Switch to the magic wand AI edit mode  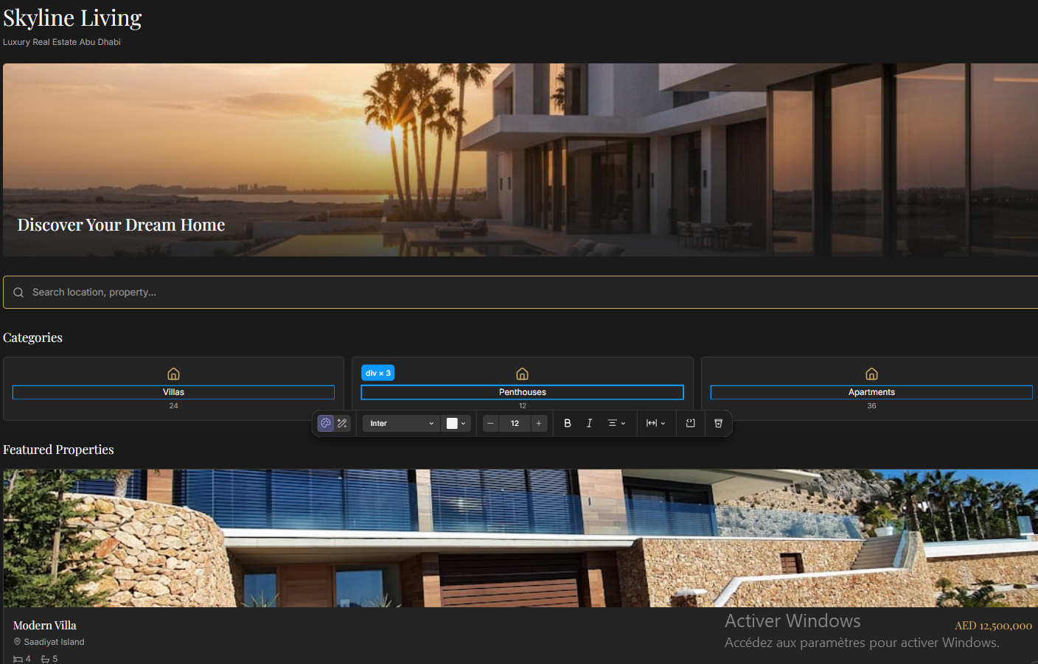click(342, 423)
